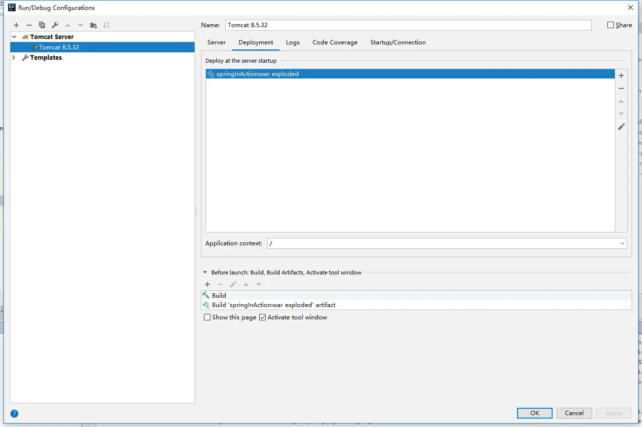Switch to Code Coverage tab
The height and width of the screenshot is (427, 642).
pyautogui.click(x=335, y=42)
